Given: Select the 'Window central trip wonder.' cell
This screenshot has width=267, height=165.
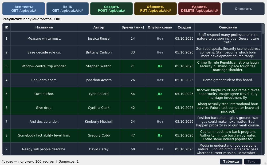Looking at the screenshot, I should 44,66.
